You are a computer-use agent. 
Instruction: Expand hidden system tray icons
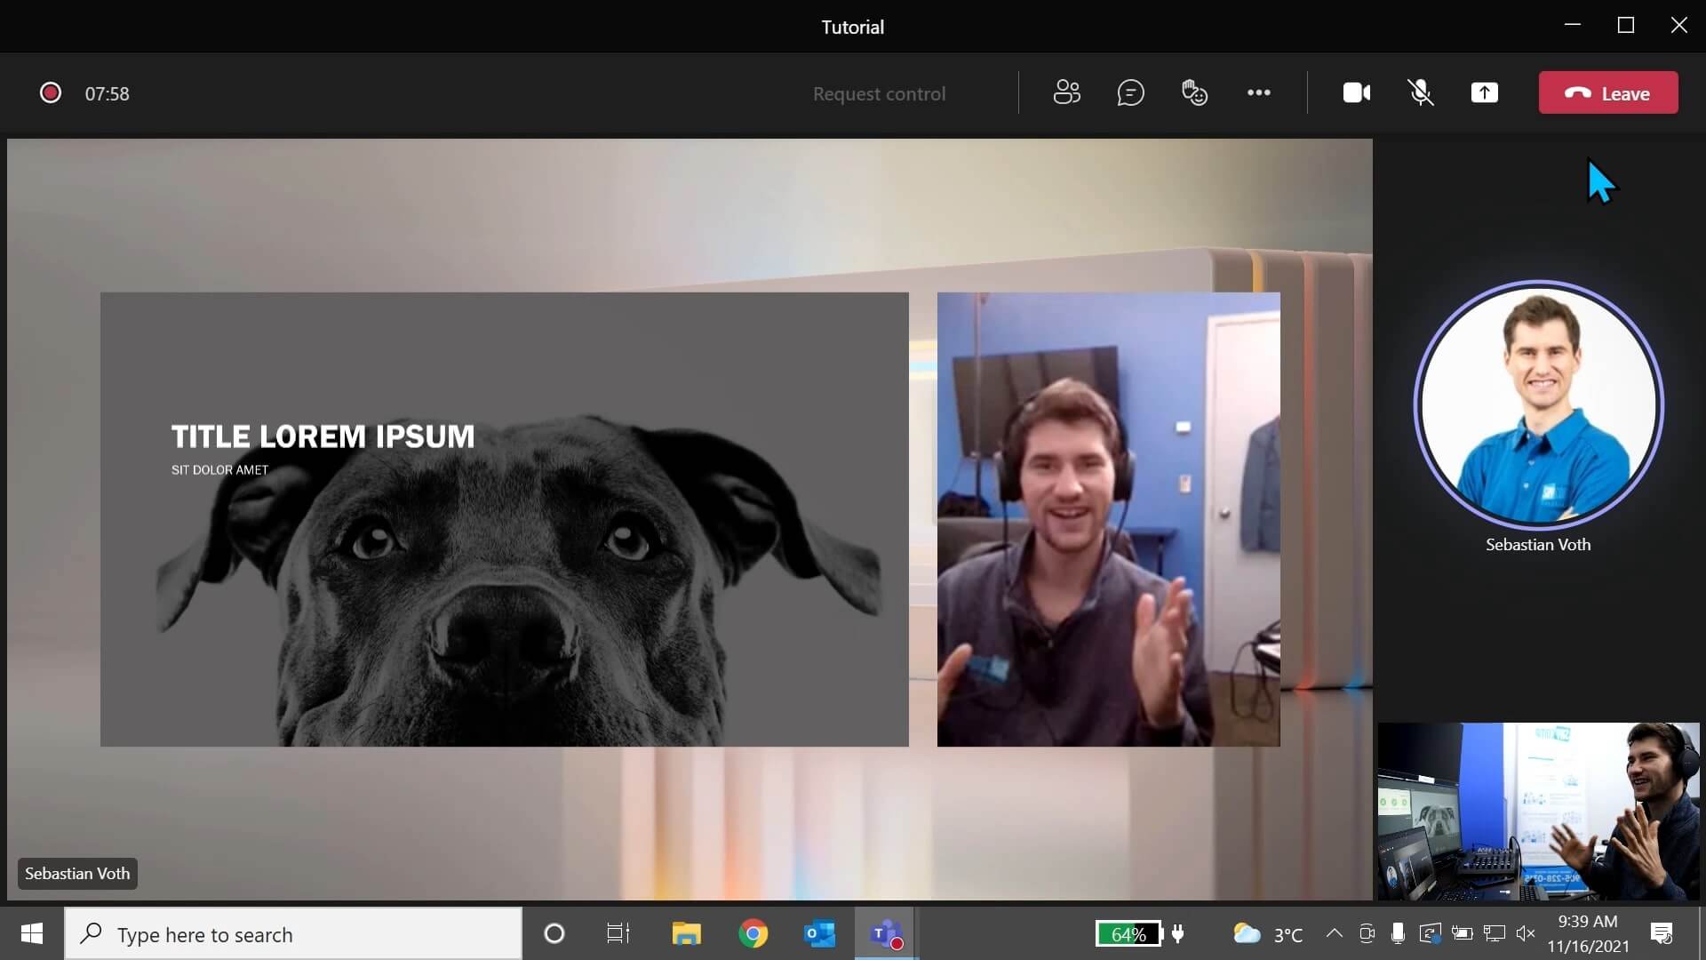(1332, 933)
